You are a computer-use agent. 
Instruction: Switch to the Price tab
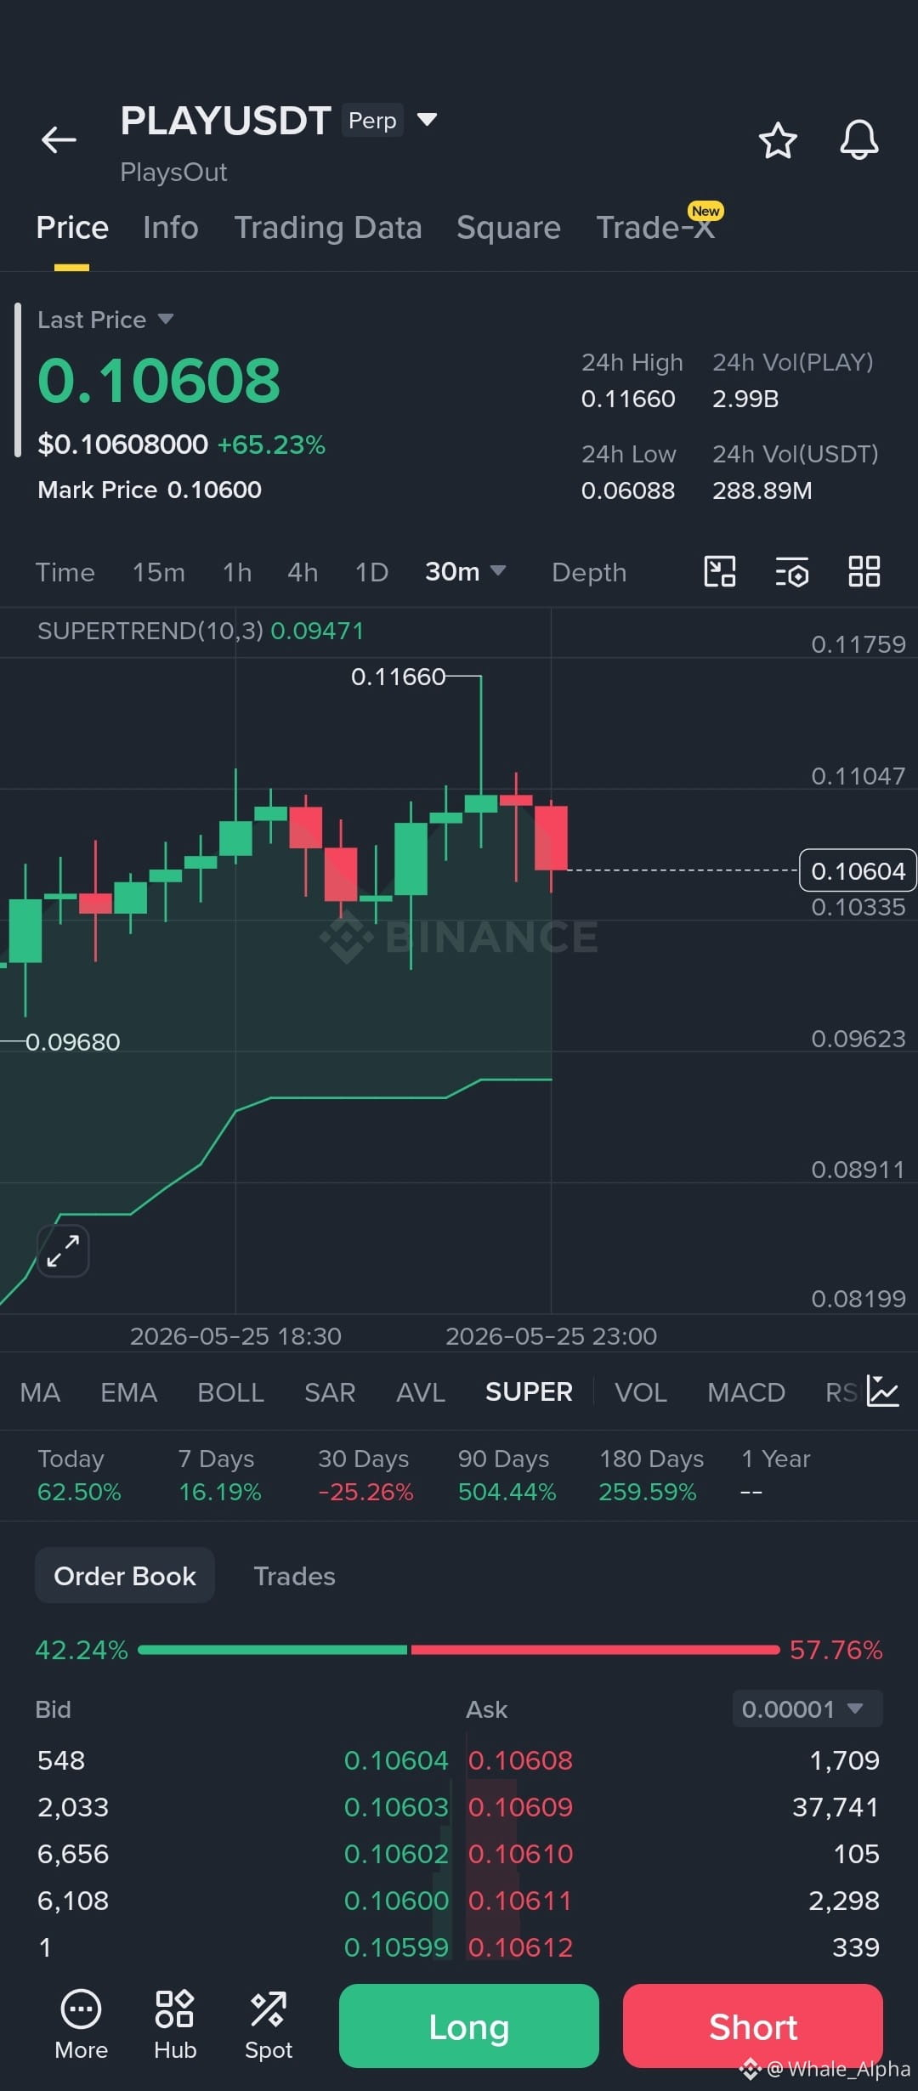(72, 228)
